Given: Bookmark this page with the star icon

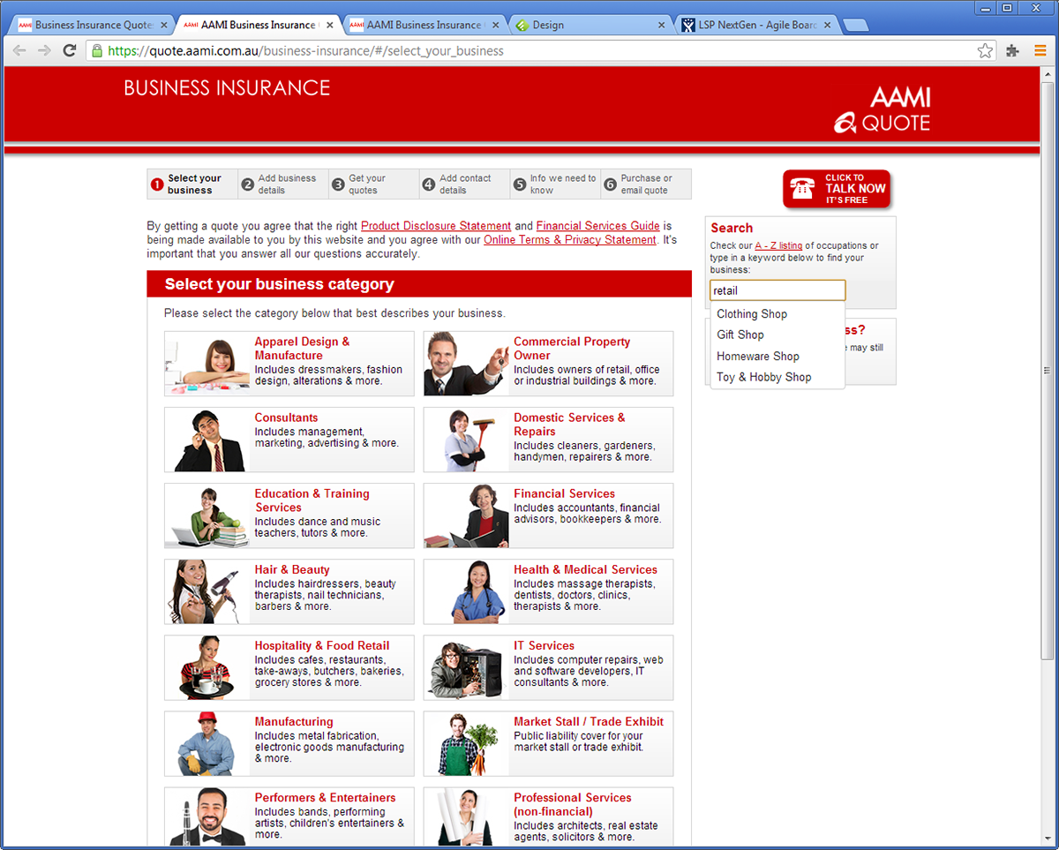Looking at the screenshot, I should pyautogui.click(x=985, y=50).
